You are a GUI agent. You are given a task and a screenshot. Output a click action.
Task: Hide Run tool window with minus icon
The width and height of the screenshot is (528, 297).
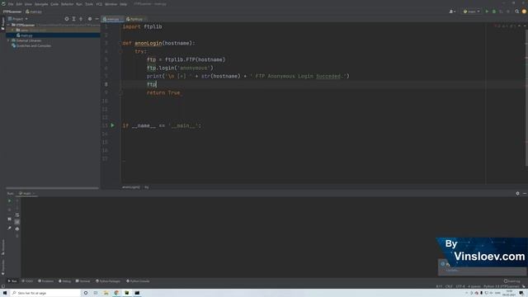point(525,193)
